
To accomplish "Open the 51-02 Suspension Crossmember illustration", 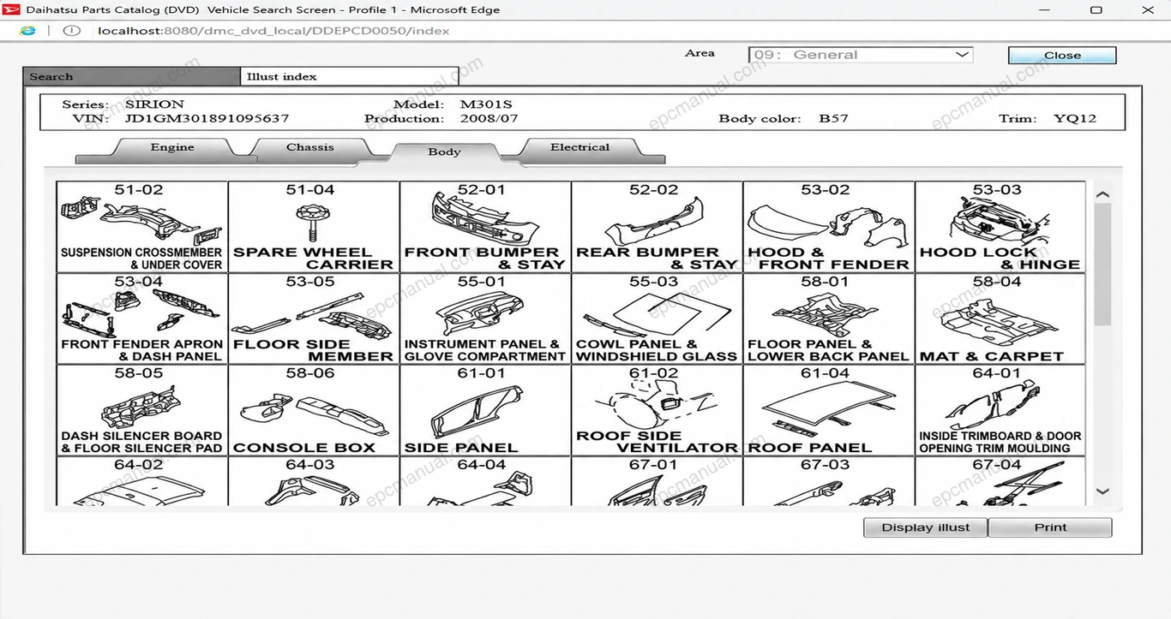I will (x=142, y=227).
